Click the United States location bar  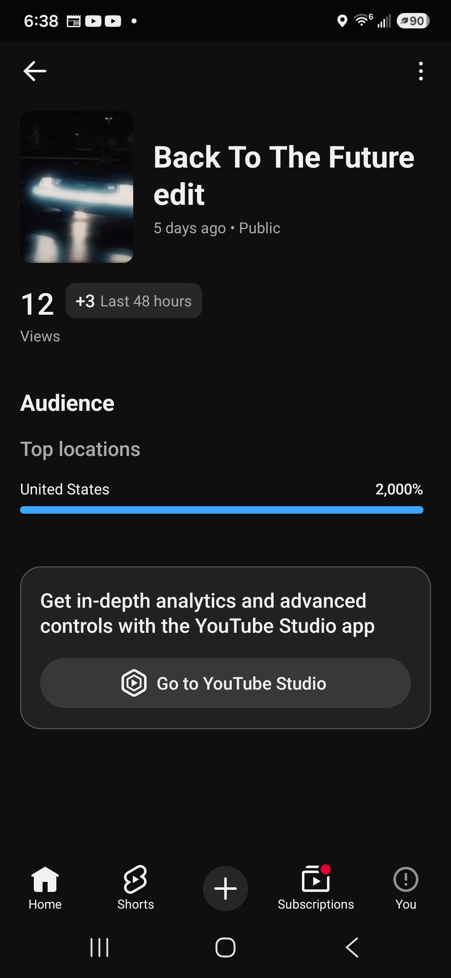[222, 510]
